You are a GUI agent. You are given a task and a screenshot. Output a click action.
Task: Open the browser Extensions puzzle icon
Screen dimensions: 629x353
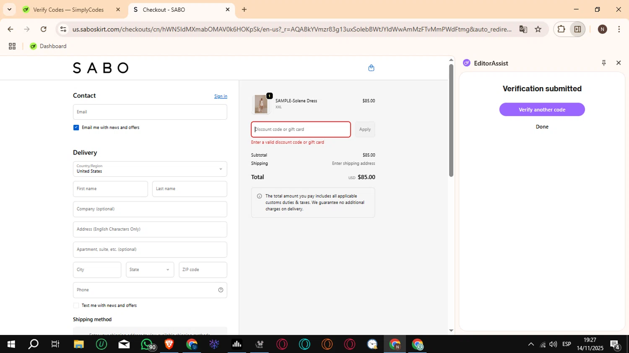pos(561,29)
